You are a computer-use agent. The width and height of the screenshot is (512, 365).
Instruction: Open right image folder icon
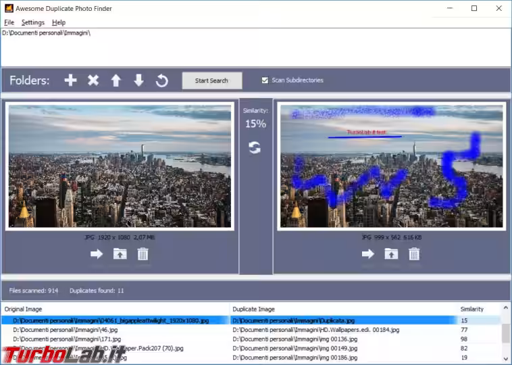(391, 254)
